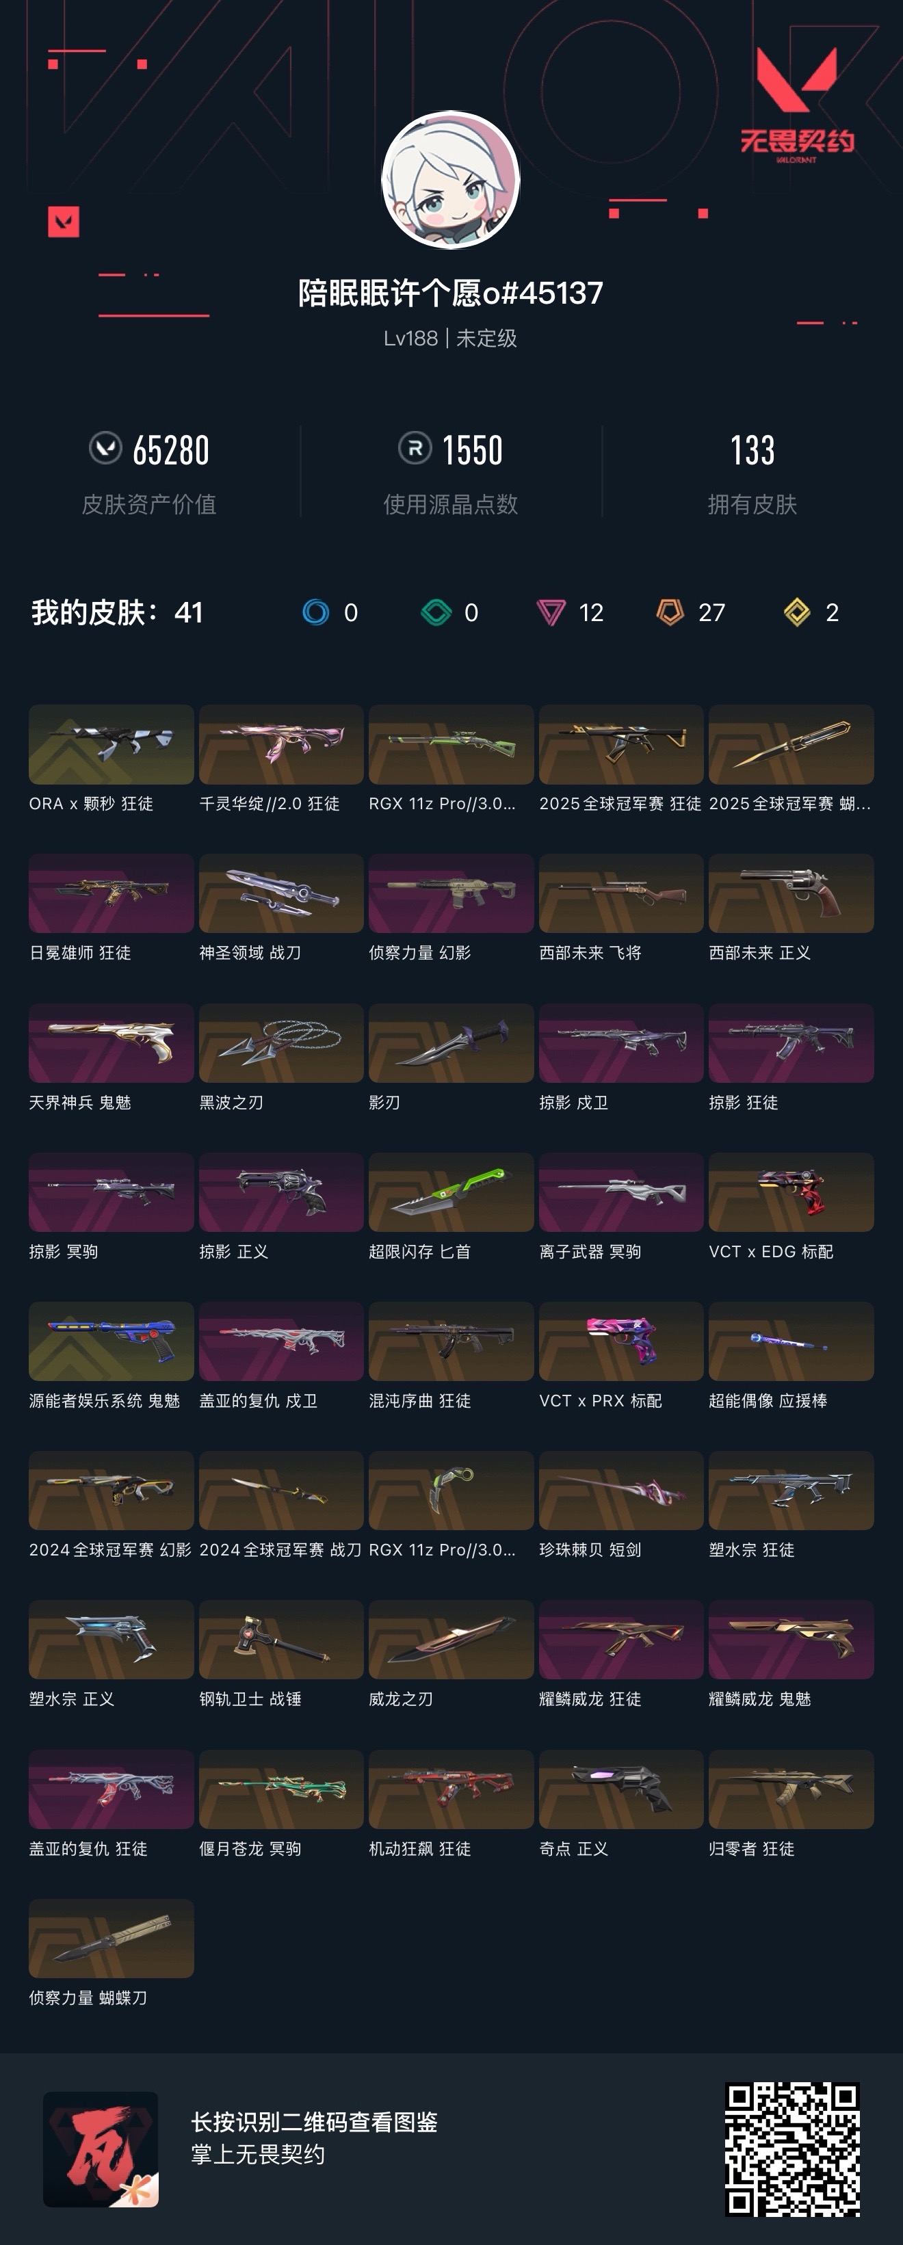Image resolution: width=903 pixels, height=2245 pixels.
Task: Click the green diamond rarity tier icon
Action: click(436, 613)
